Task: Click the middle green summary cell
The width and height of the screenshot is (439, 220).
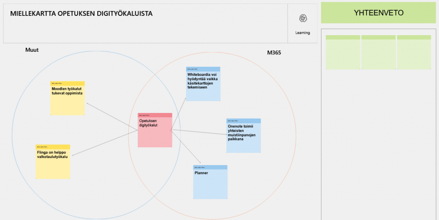Action: (x=379, y=54)
